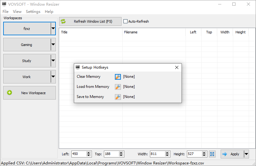Close the Setup Hotkeys dialog
256x166 pixels.
[177, 67]
